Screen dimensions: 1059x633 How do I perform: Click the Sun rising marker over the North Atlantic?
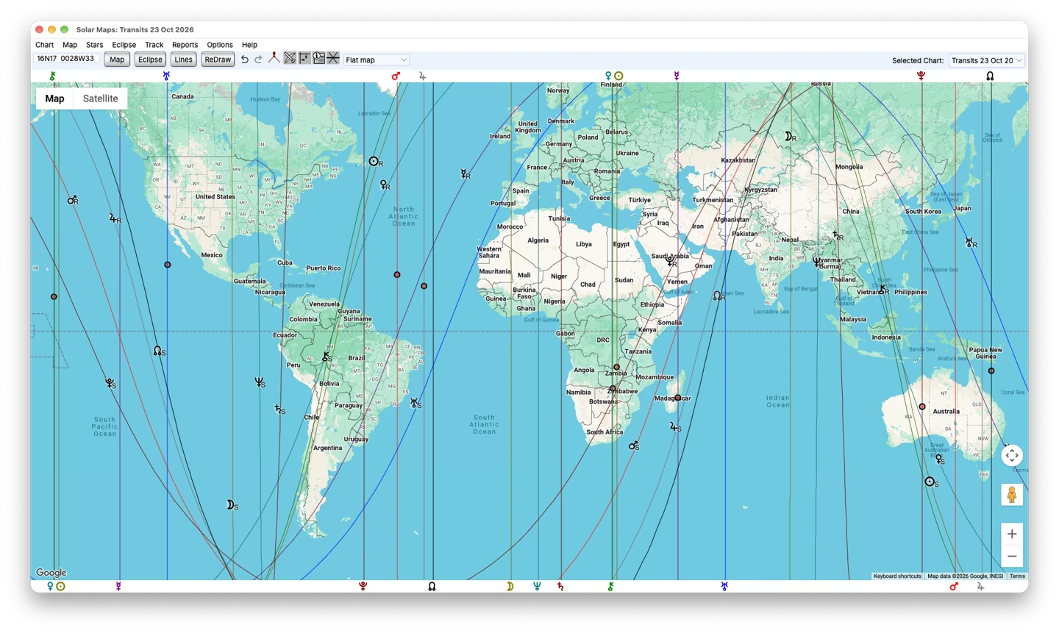coord(374,161)
